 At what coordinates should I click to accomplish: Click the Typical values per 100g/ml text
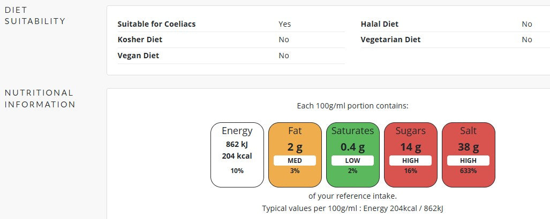pos(352,208)
